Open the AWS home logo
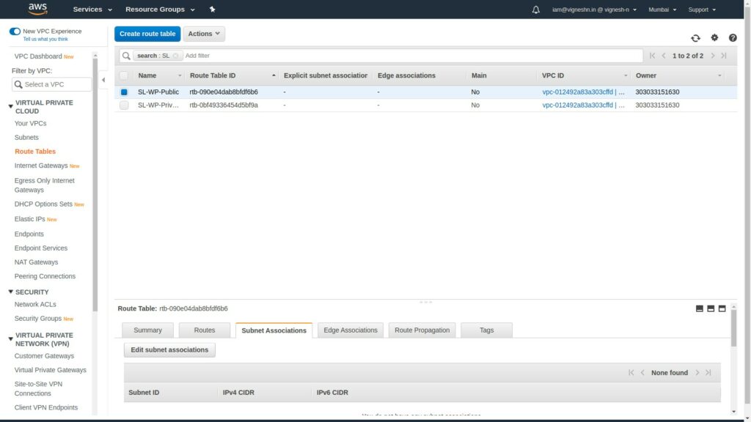This screenshot has width=751, height=422. [x=37, y=9]
